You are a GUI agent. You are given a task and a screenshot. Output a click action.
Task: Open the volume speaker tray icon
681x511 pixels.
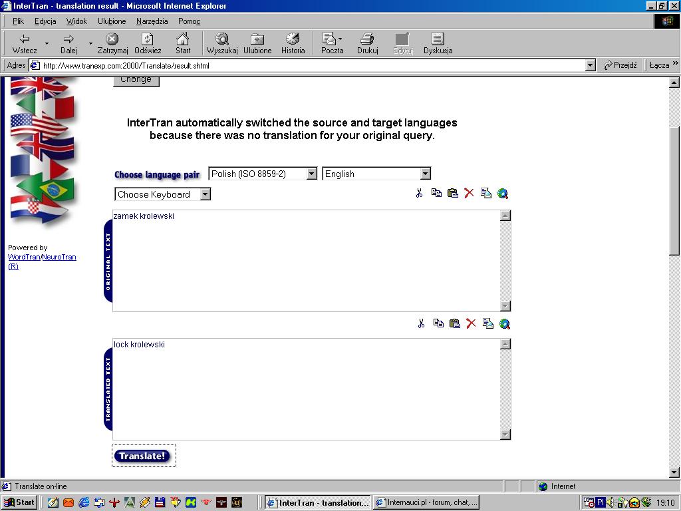(611, 502)
